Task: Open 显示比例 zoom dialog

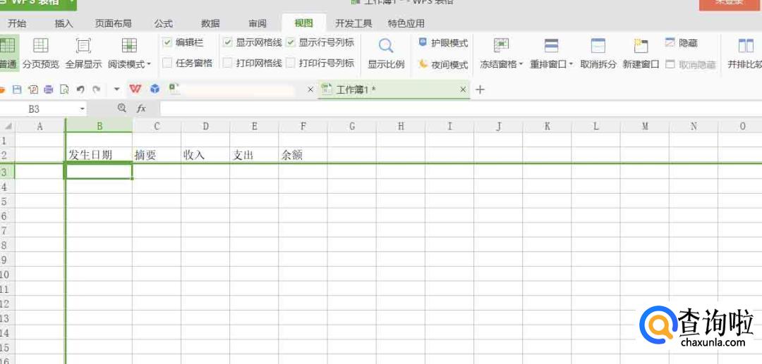Action: tap(386, 52)
